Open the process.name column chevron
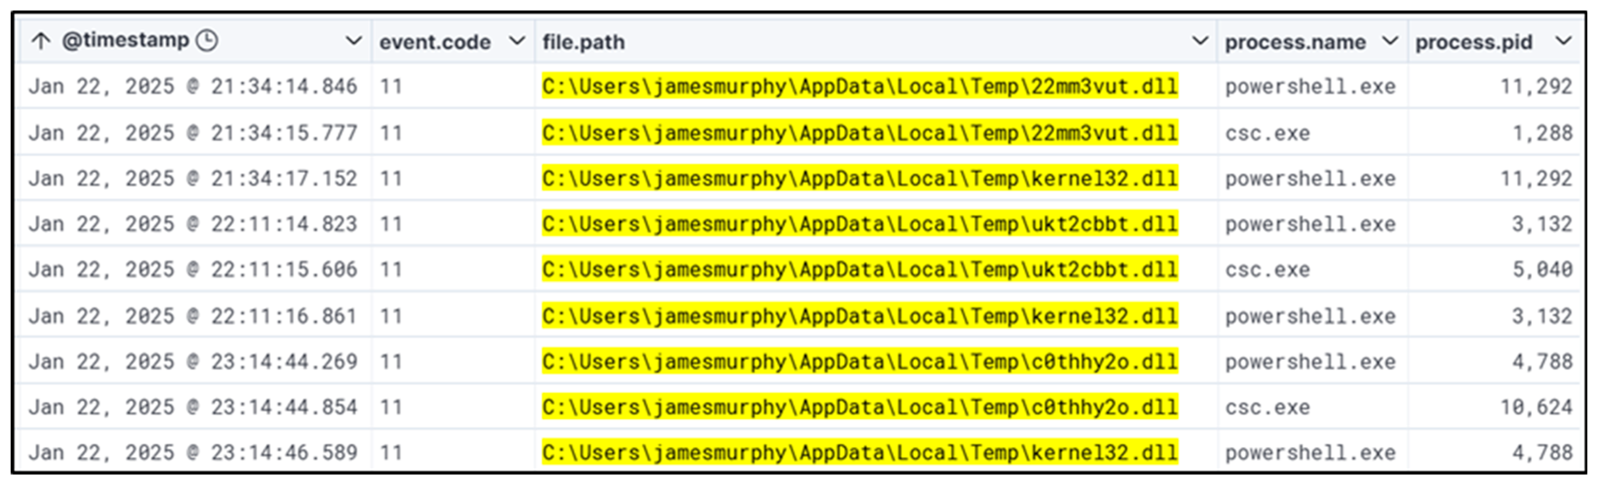Viewport: 1601px width, 489px height. (1390, 41)
